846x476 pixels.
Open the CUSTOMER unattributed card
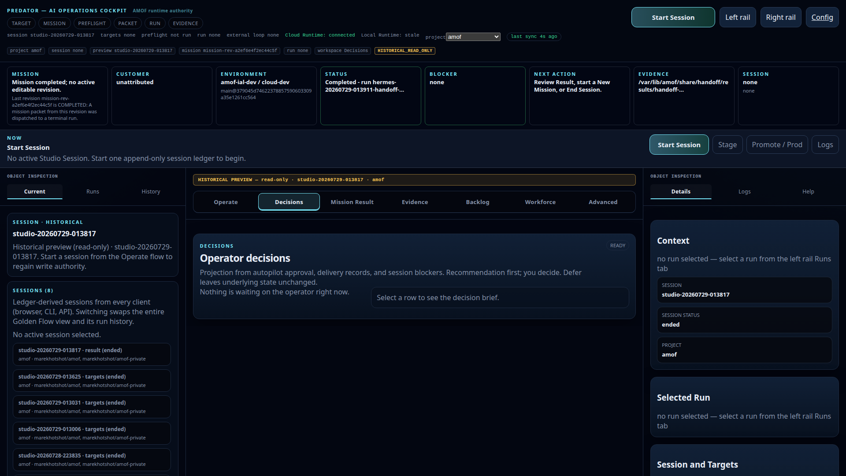coord(162,96)
